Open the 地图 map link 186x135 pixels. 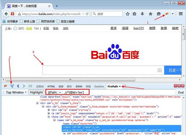tap(152, 28)
